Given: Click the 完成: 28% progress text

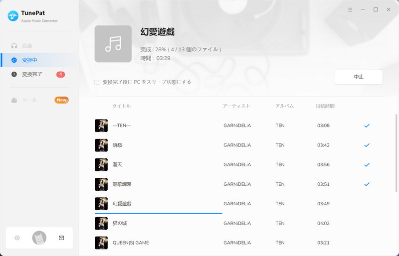Looking at the screenshot, I should click(181, 49).
